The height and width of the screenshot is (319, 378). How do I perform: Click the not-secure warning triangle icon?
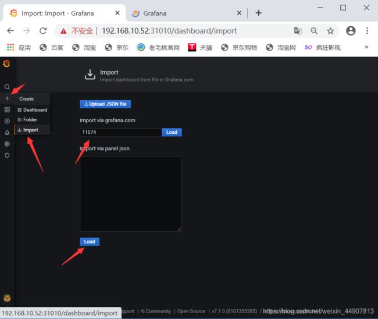[63, 31]
